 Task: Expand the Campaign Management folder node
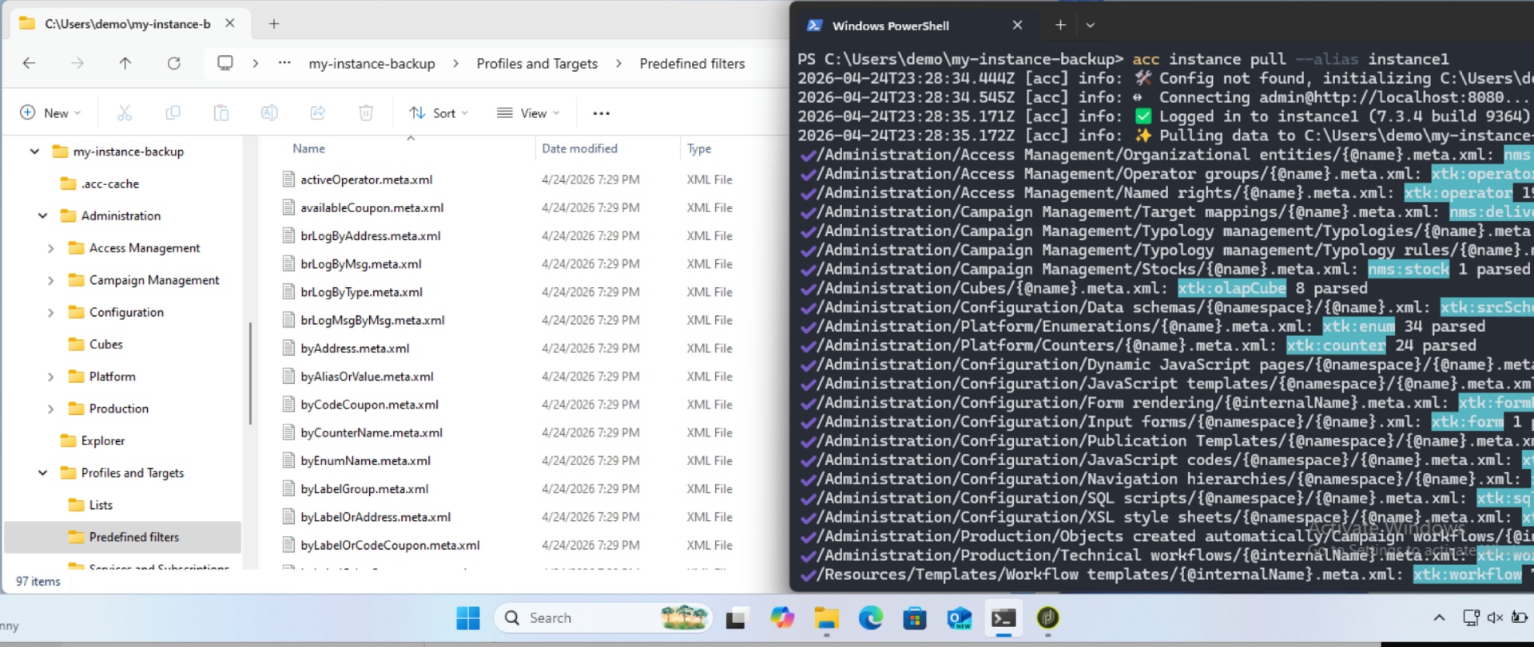point(50,280)
